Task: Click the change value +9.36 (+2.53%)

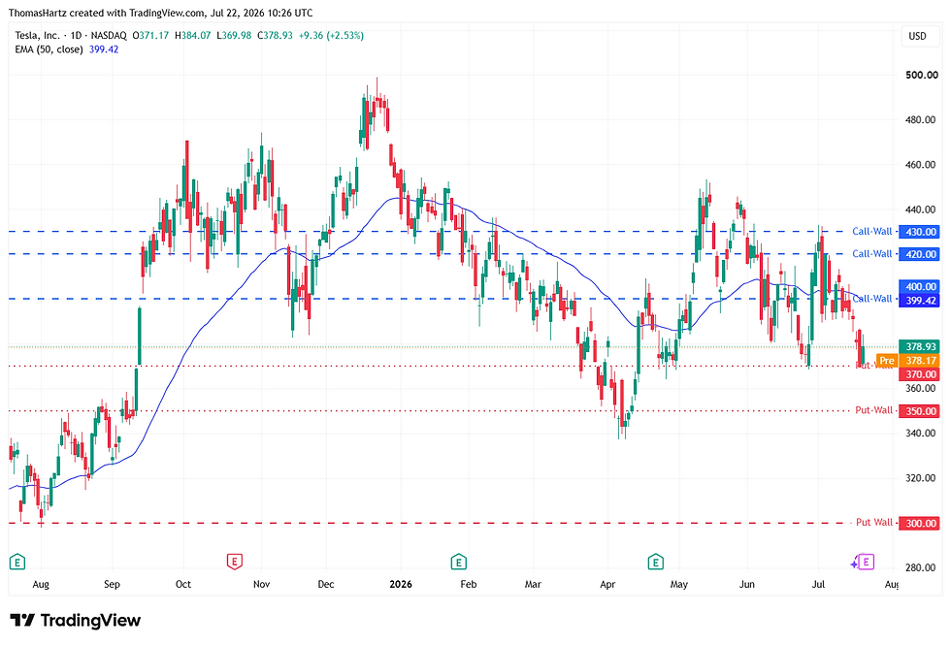Action: [331, 36]
